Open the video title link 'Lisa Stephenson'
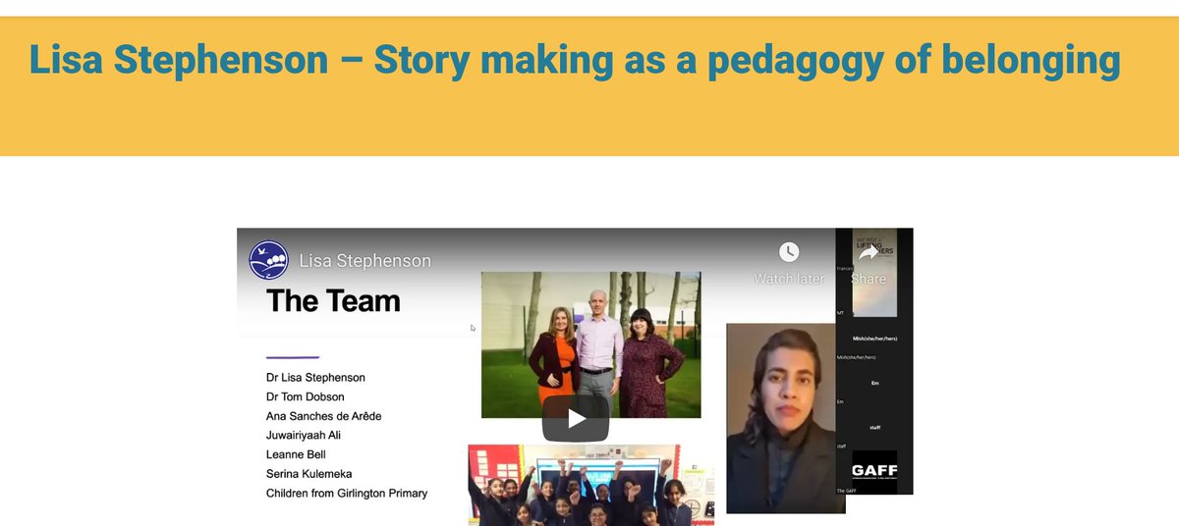This screenshot has width=1179, height=526. 365,261
